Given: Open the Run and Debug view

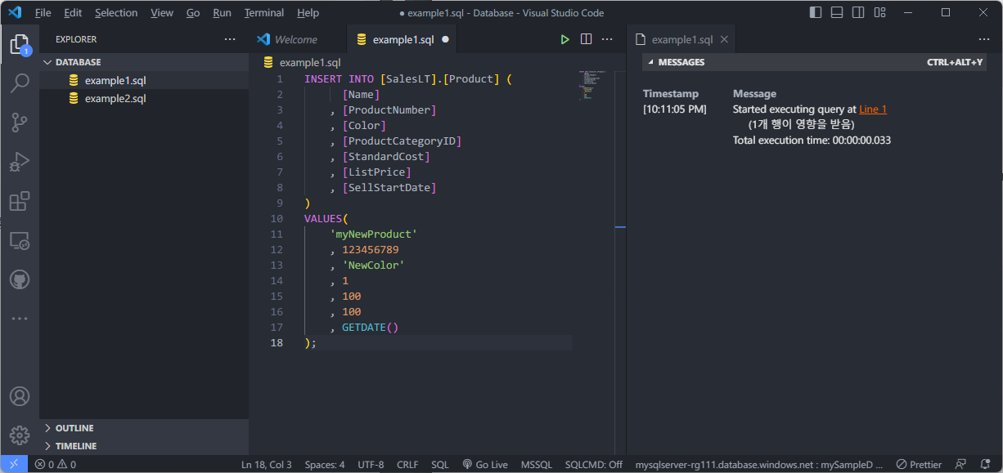Looking at the screenshot, I should [x=20, y=162].
